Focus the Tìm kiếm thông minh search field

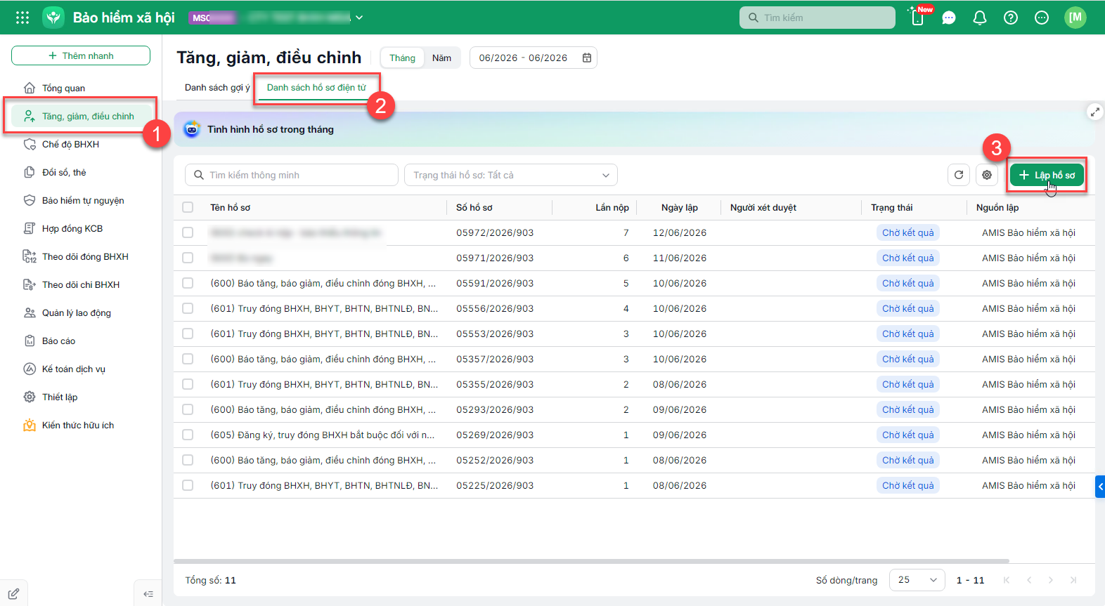point(292,175)
